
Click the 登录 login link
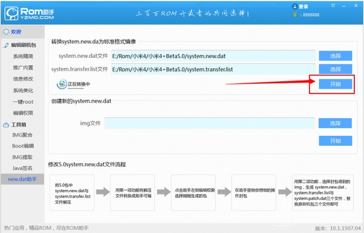click(x=303, y=7)
